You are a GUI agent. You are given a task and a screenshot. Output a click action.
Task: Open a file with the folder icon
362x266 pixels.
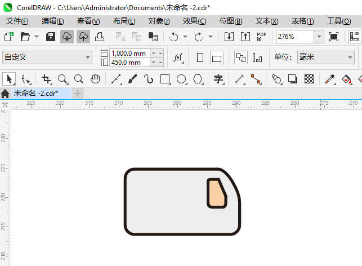pyautogui.click(x=25, y=37)
